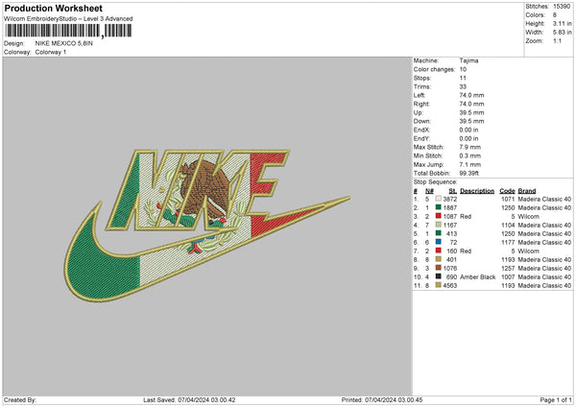Select the Total Bobbin value 99.39ft
Viewport: 576px width, 407px height.
tap(469, 173)
